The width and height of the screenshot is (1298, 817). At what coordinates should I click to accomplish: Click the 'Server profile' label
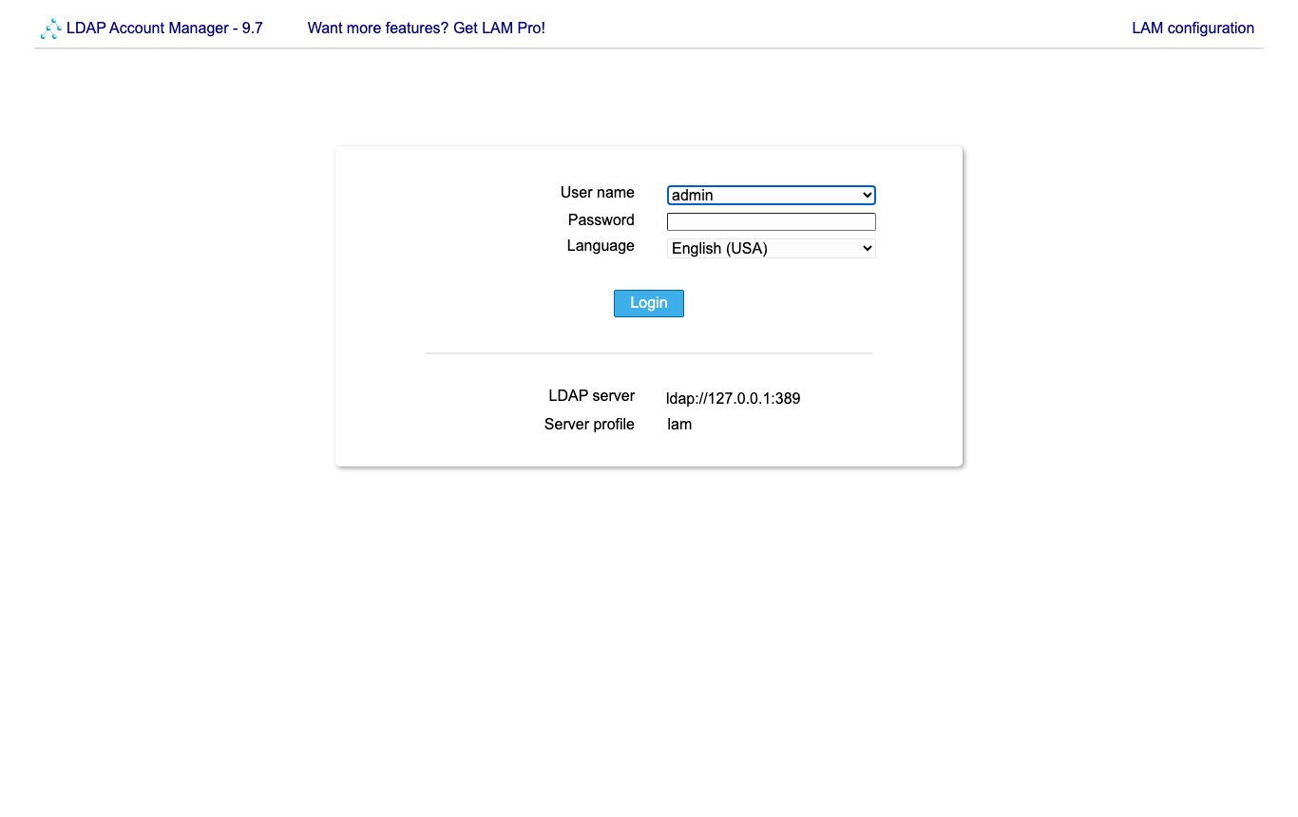coord(589,425)
